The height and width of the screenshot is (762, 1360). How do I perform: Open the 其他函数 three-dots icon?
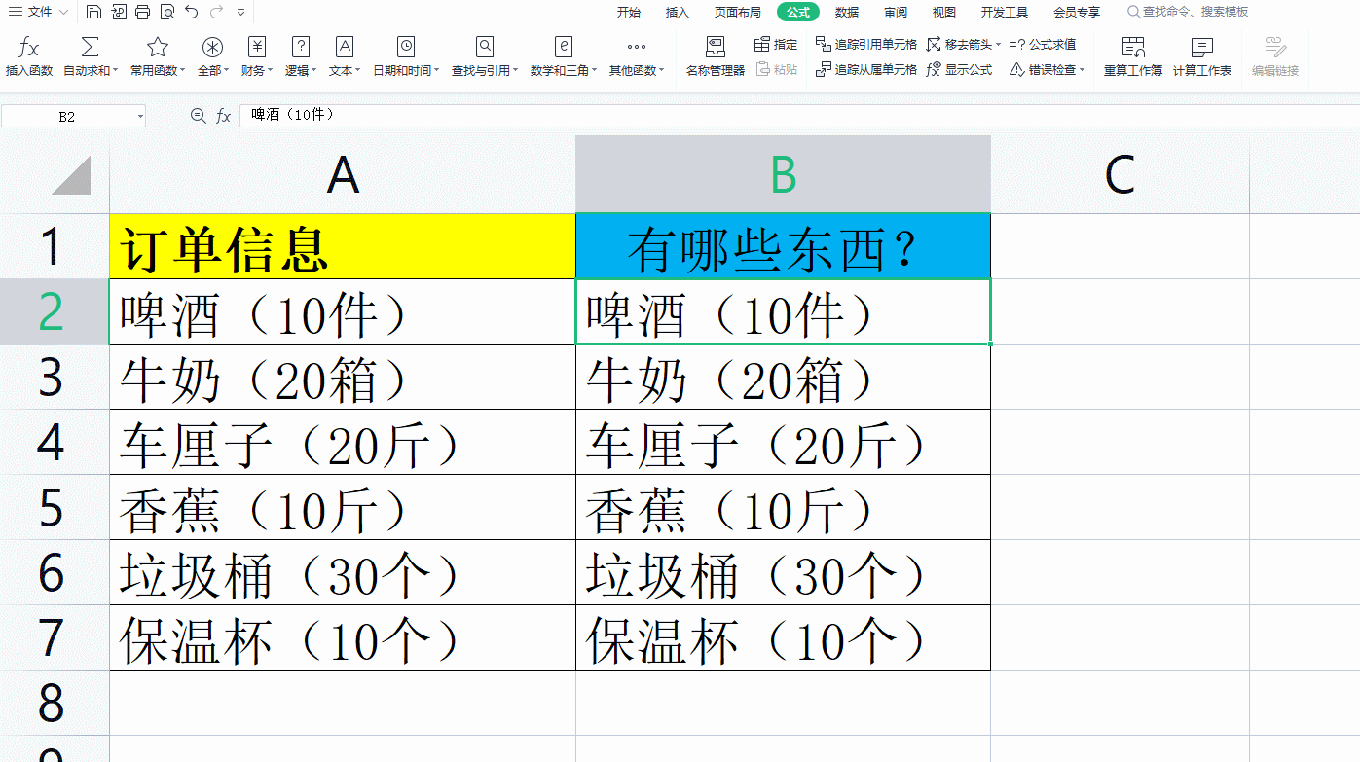tap(637, 47)
